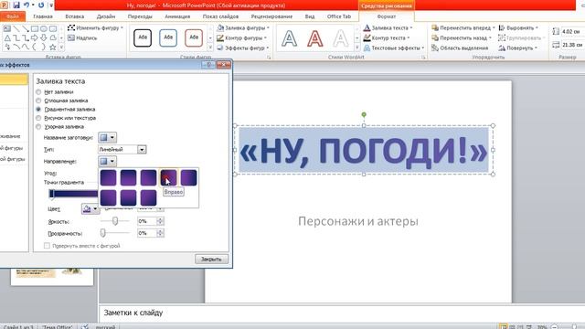This screenshot has height=329, width=585.
Task: Click Выровнять align button
Action: 518,28
